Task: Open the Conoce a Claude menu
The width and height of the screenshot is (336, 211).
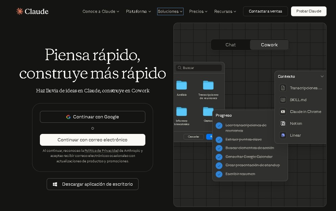Action: [100, 11]
